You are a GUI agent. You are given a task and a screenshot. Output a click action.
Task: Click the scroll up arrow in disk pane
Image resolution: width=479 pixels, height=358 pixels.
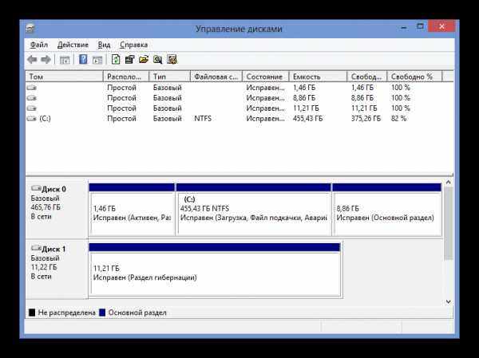pyautogui.click(x=448, y=183)
